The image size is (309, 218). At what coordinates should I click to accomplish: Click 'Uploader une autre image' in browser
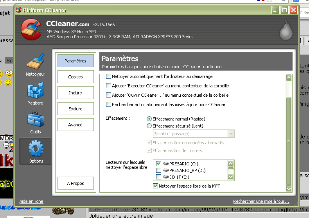[x=120, y=216]
